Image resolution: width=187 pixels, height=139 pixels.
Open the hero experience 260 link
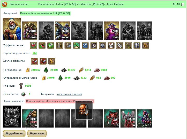click(x=35, y=53)
